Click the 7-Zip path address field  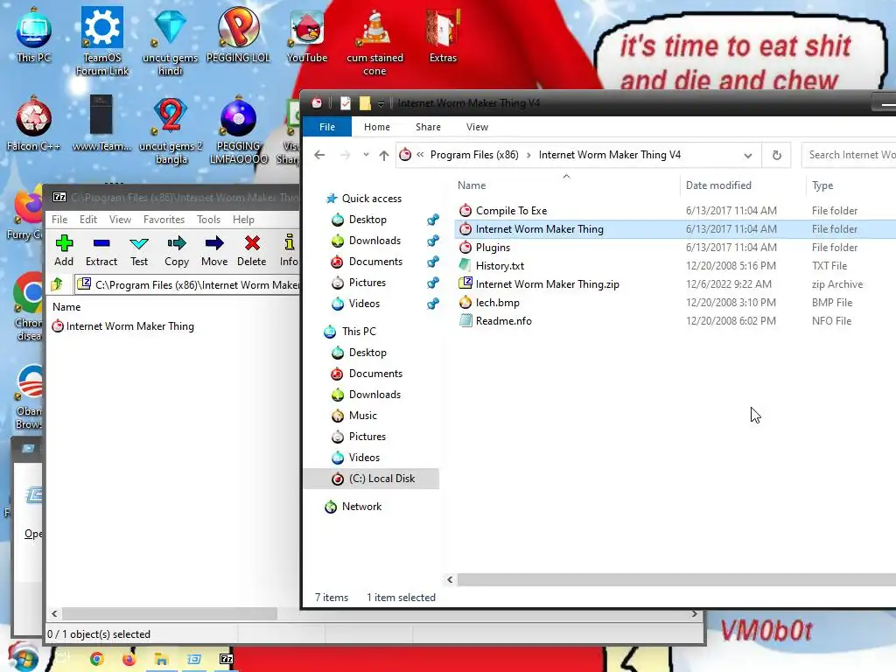pos(187,284)
